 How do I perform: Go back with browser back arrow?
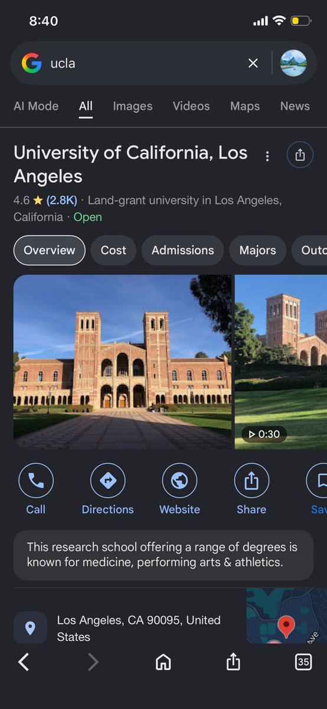tap(24, 662)
